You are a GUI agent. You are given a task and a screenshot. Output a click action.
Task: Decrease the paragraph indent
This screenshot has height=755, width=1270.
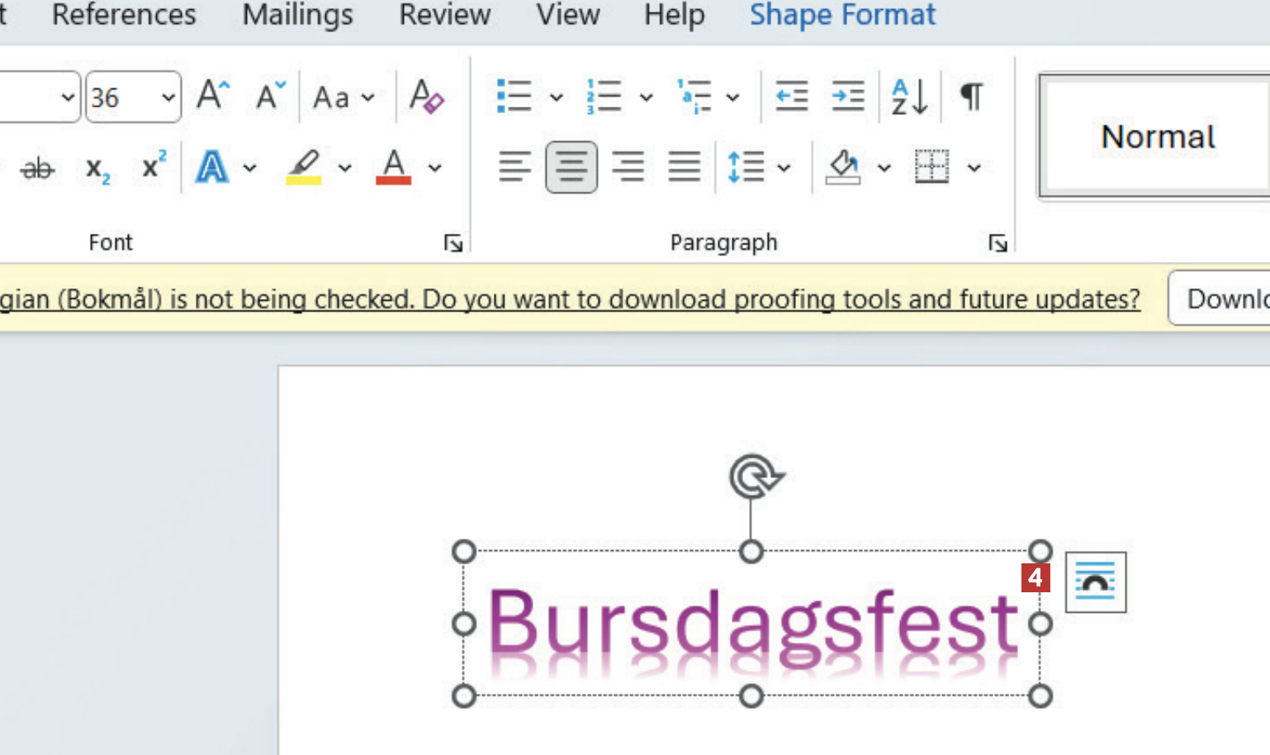(x=792, y=96)
